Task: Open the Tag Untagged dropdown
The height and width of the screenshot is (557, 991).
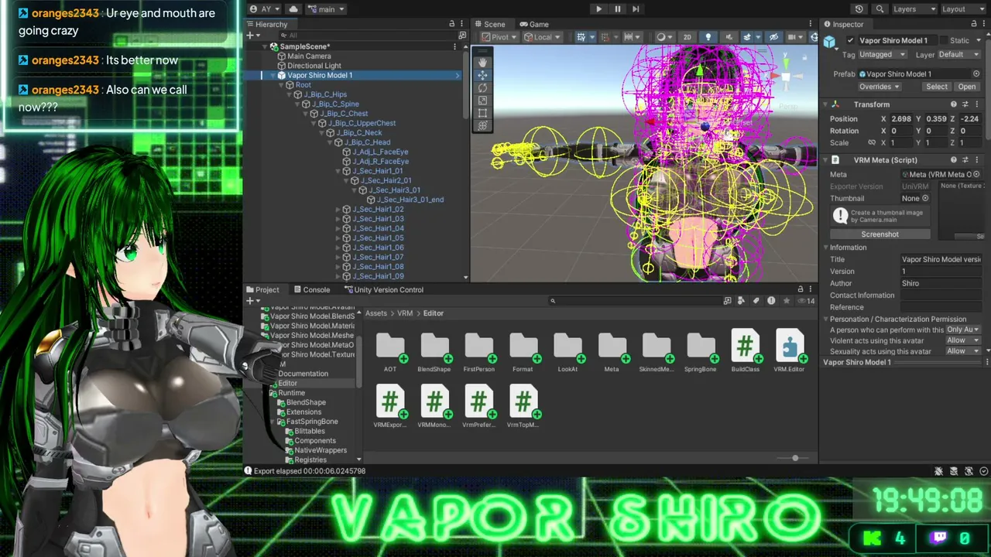Action: pos(883,55)
